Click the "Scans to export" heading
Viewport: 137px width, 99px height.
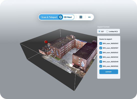pyautogui.click(x=106, y=39)
